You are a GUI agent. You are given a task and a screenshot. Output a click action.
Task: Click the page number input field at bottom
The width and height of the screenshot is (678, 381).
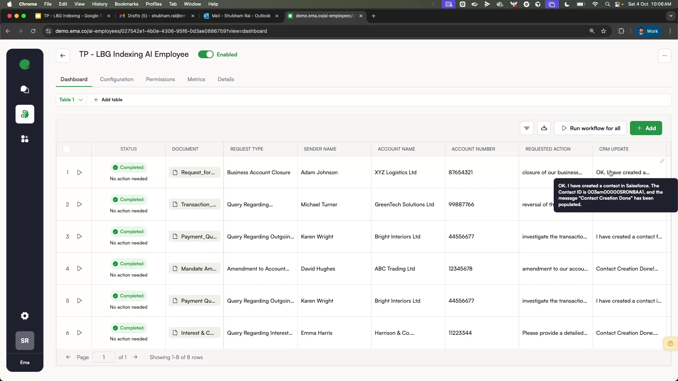pyautogui.click(x=103, y=357)
